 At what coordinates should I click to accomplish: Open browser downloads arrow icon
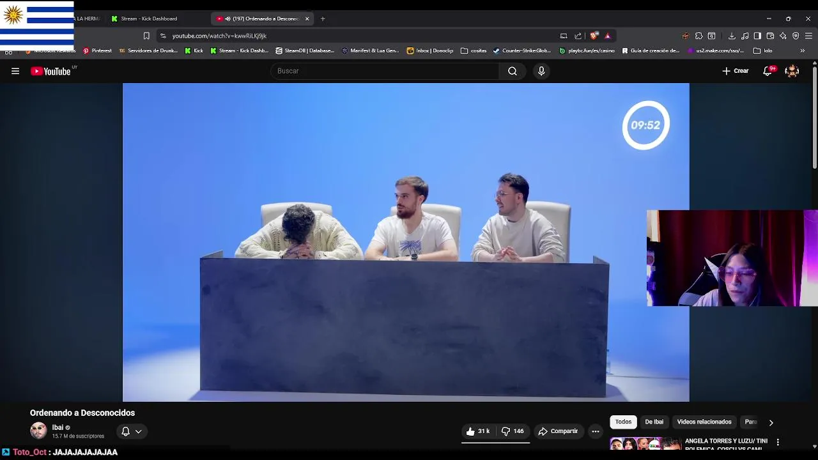(x=732, y=36)
